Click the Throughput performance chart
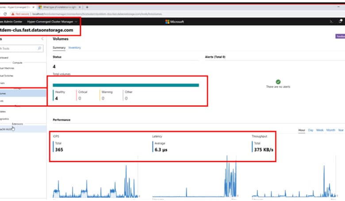This screenshot has width=345, height=201. pyautogui.click(x=295, y=180)
